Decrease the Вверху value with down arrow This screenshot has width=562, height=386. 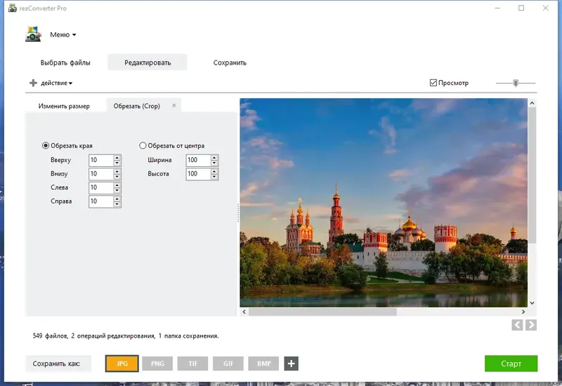117,164
